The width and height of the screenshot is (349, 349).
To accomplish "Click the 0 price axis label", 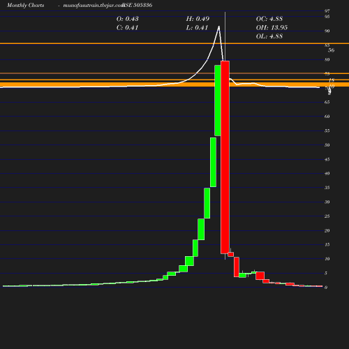I will (326, 288).
